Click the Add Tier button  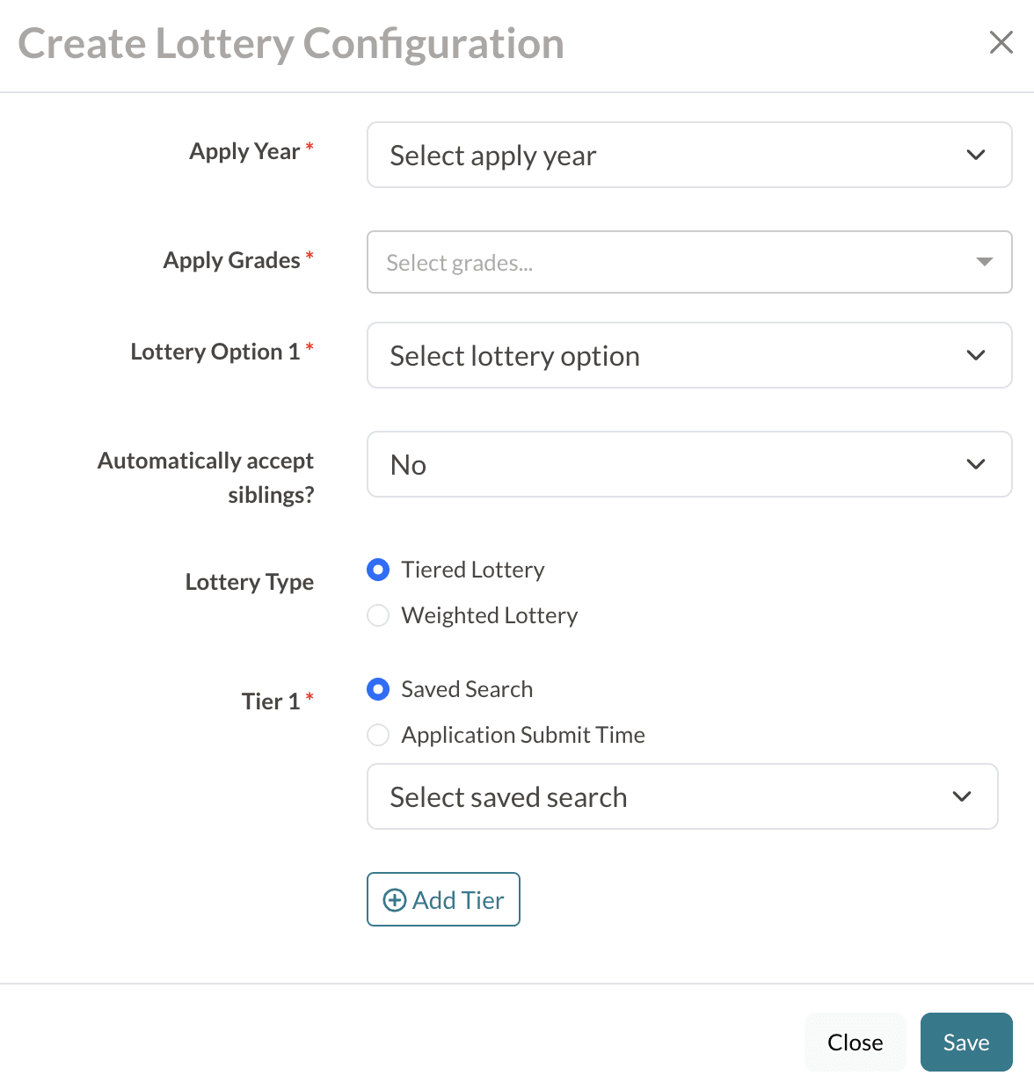click(x=443, y=899)
